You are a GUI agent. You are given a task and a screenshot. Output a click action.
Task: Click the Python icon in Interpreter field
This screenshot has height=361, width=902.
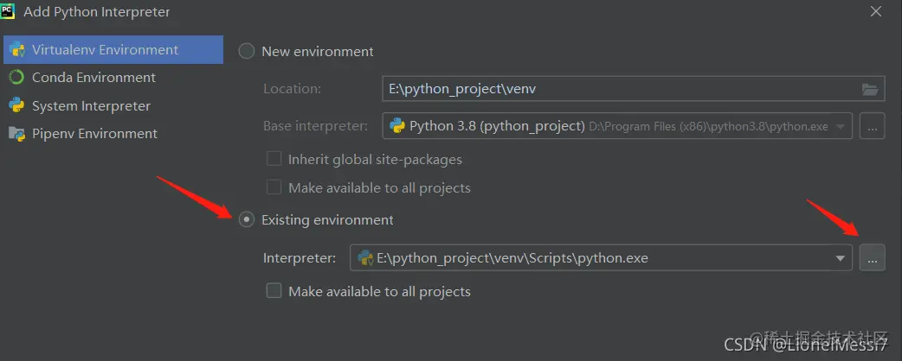[x=365, y=257]
